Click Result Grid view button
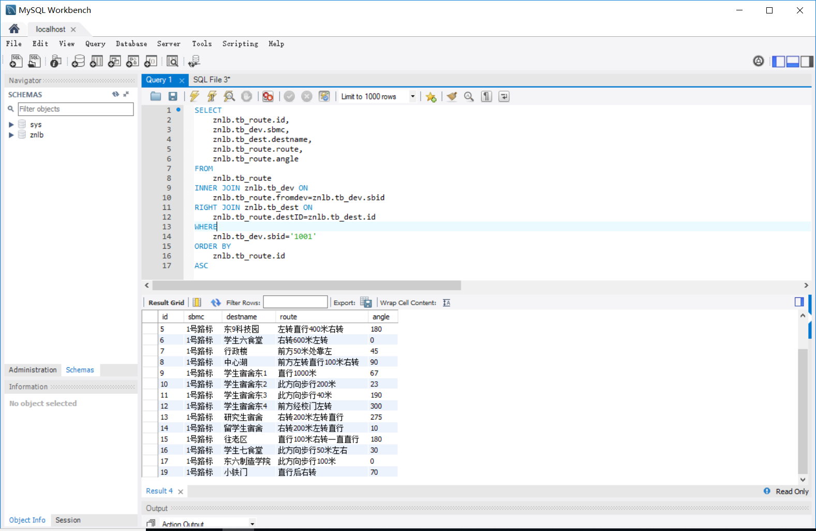This screenshot has width=816, height=531. [166, 303]
